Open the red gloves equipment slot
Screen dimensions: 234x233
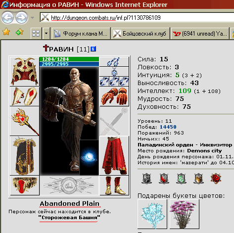click(114, 96)
